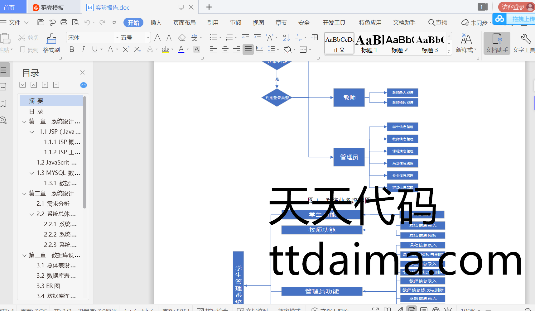Viewport: 535px width, 311px height.
Task: Open the font size dropdown (五号)
Action: 148,38
